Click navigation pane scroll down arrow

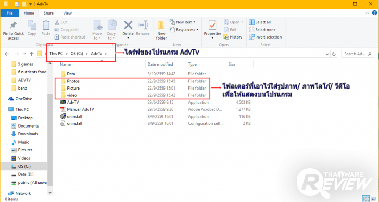pos(50,193)
